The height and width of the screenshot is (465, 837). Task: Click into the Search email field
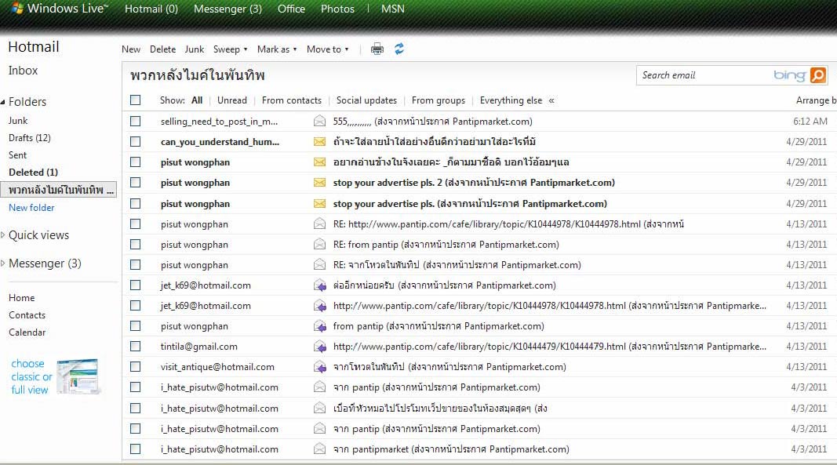click(x=704, y=75)
